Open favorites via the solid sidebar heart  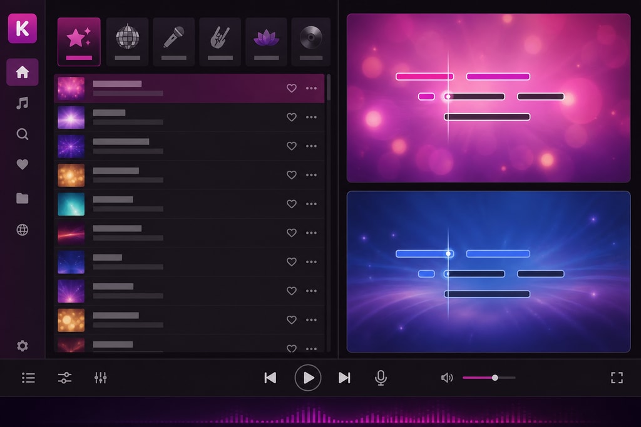22,164
